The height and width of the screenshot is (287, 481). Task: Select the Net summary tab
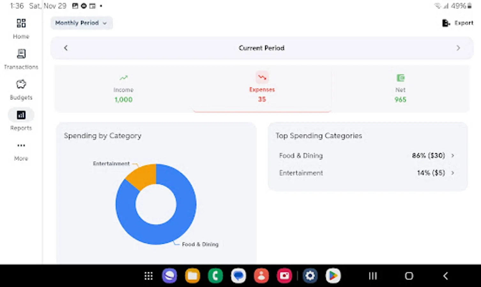400,89
